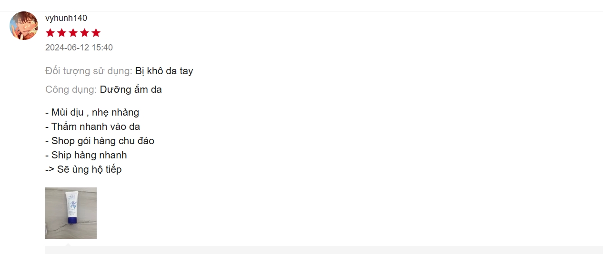Click the "Bị khô da tay" value
This screenshot has width=603, height=254.
coord(164,71)
